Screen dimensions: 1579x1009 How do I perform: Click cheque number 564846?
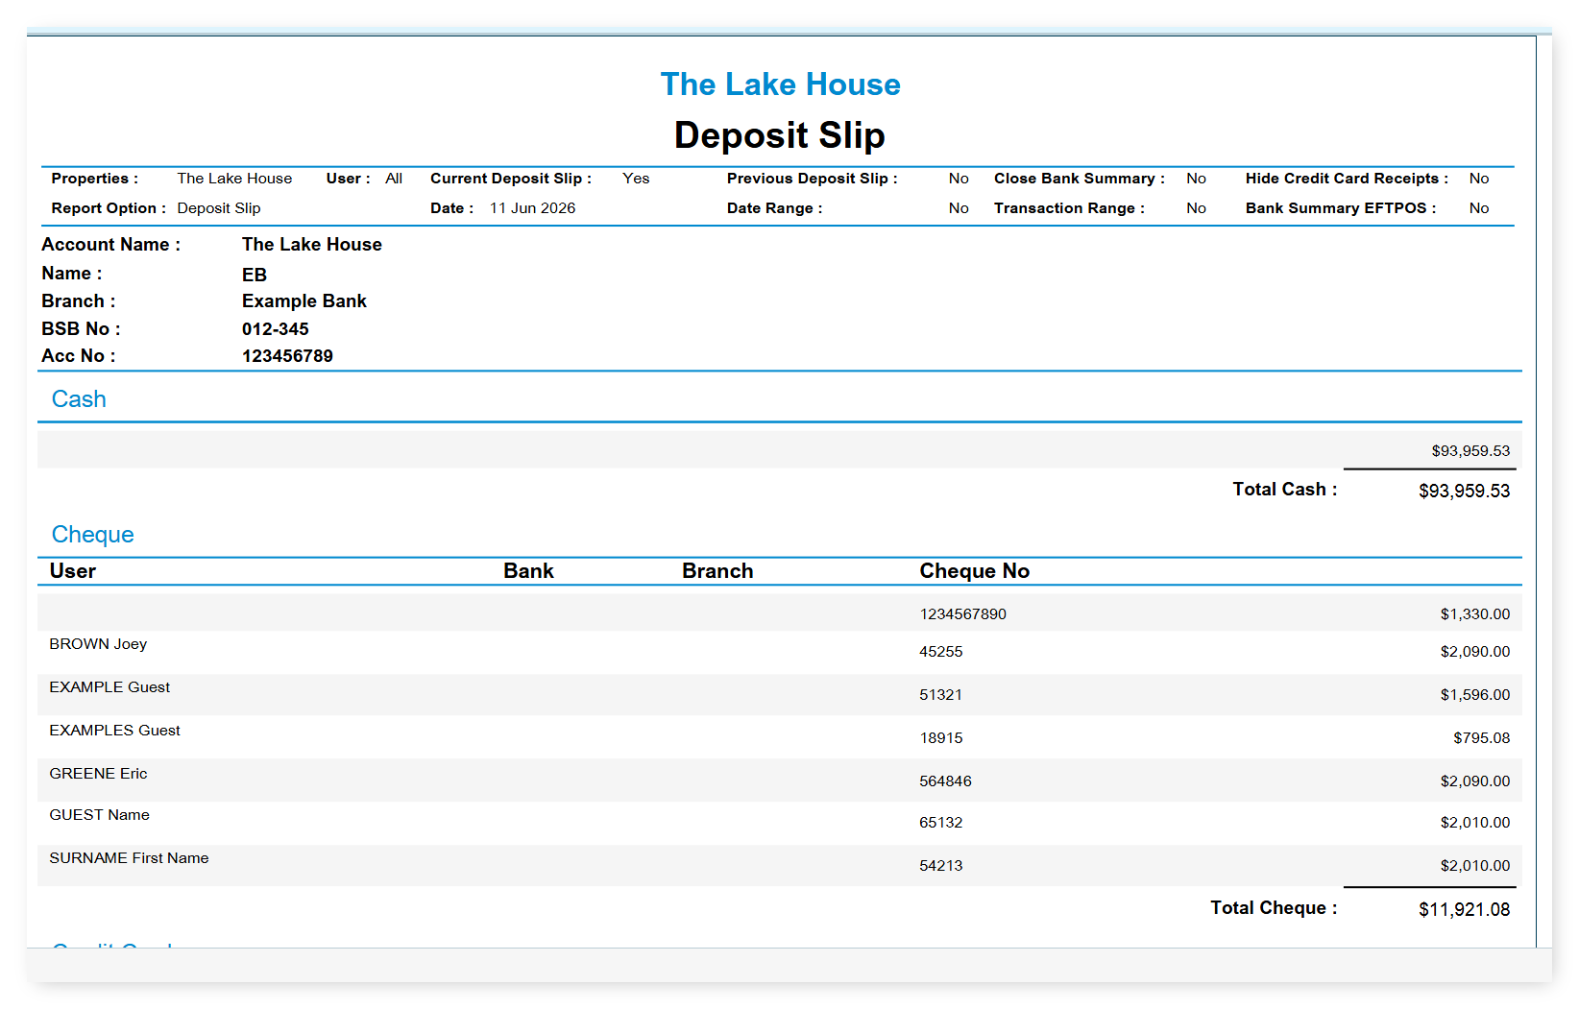945,781
